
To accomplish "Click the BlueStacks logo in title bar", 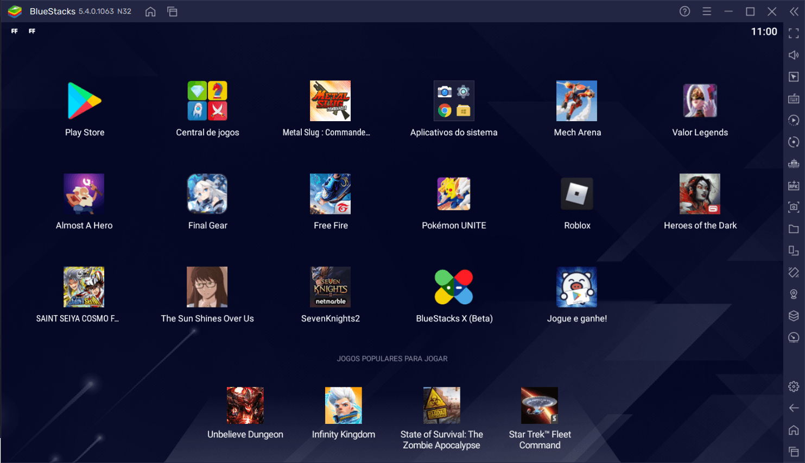I will pos(15,11).
